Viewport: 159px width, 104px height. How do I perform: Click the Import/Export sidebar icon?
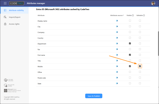point(5,17)
